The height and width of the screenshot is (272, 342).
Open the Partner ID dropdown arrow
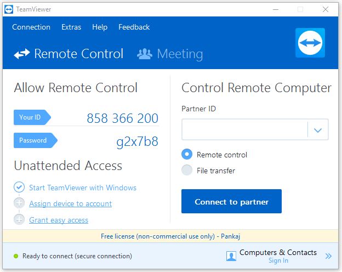tap(318, 130)
